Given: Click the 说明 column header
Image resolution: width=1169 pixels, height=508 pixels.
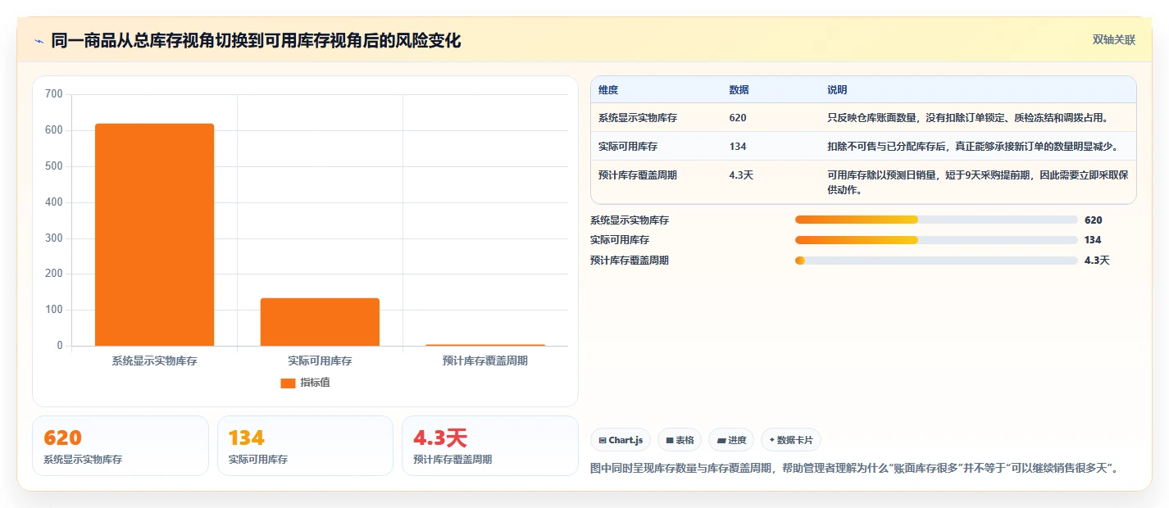Looking at the screenshot, I should 837,90.
